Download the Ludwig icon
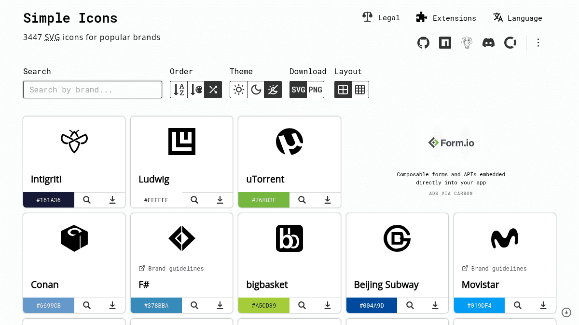Image resolution: width=579 pixels, height=325 pixels. click(220, 200)
